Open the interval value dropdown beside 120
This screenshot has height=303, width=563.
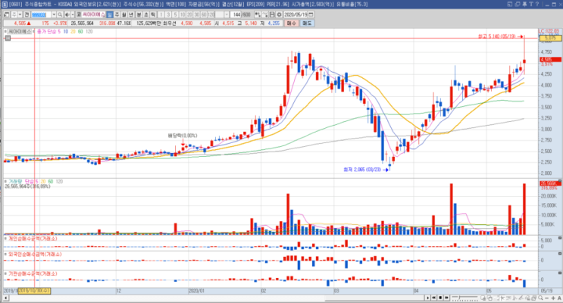click(x=227, y=14)
